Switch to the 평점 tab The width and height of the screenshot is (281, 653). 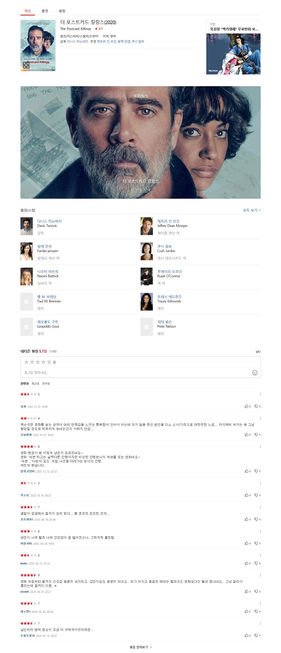tap(62, 11)
